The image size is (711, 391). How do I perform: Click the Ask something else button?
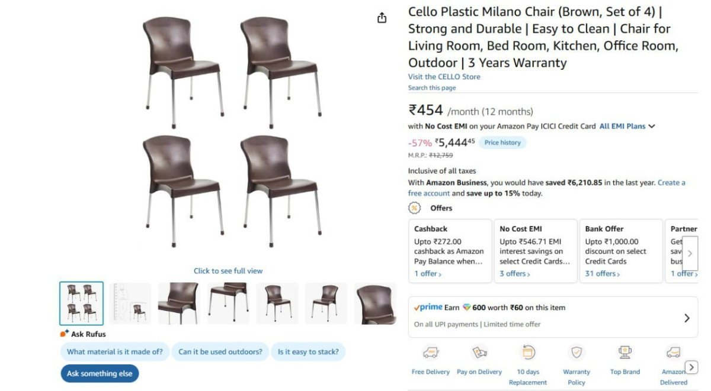coord(100,373)
